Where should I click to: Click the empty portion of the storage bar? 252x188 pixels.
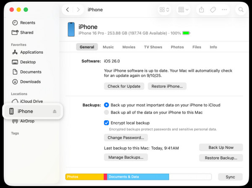coord(190,177)
